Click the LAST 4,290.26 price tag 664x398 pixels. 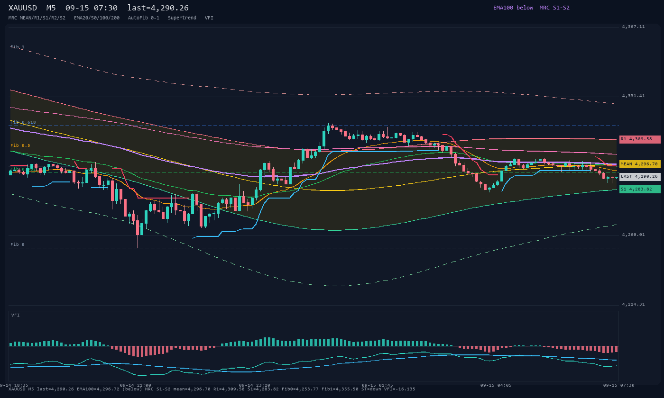coord(640,176)
